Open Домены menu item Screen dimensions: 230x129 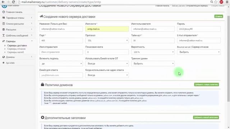click(10, 57)
